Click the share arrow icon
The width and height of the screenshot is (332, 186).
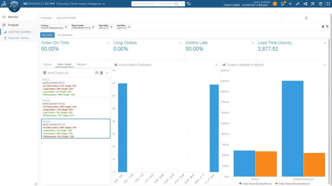[x=298, y=4]
